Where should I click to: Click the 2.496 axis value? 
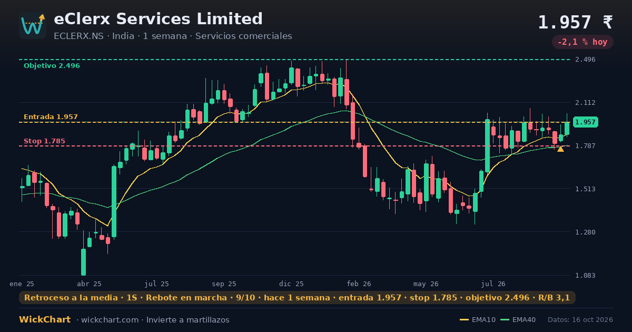pos(585,60)
